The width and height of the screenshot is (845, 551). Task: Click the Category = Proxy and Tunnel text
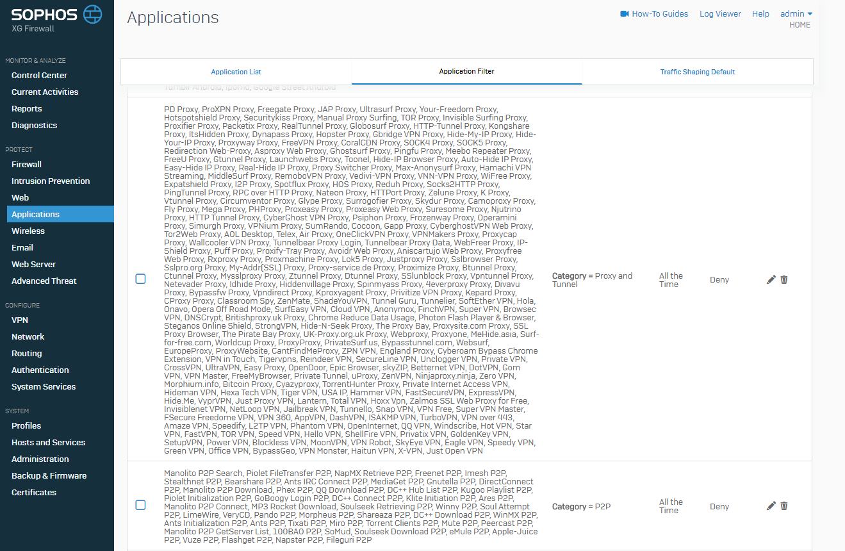592,280
